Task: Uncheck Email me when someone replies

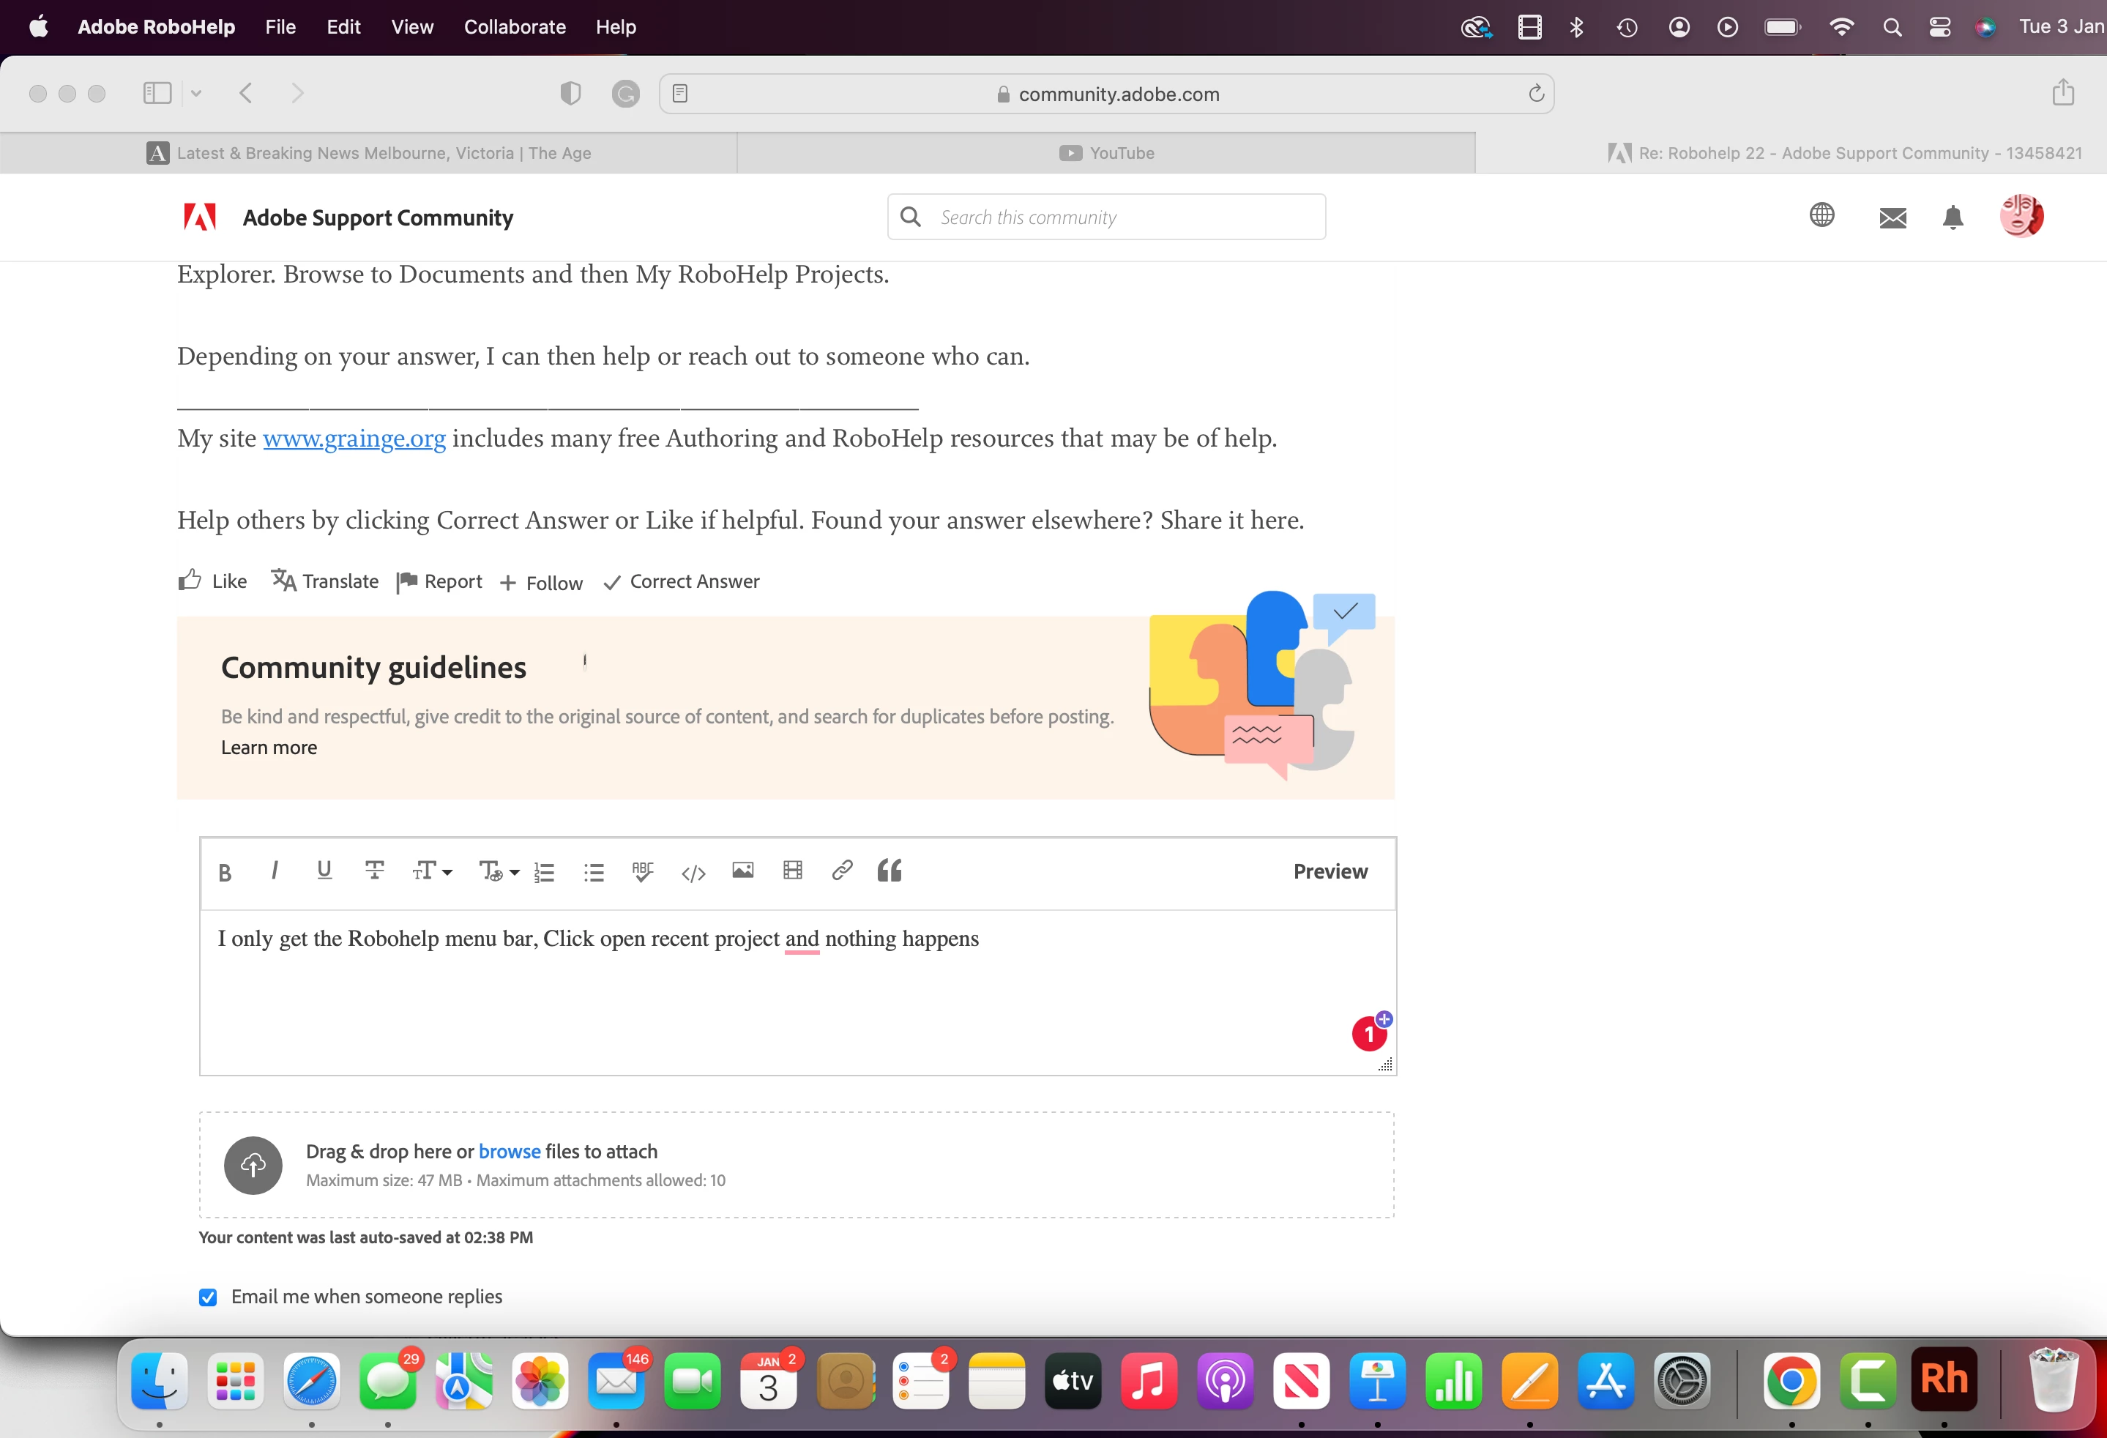Action: pos(208,1297)
